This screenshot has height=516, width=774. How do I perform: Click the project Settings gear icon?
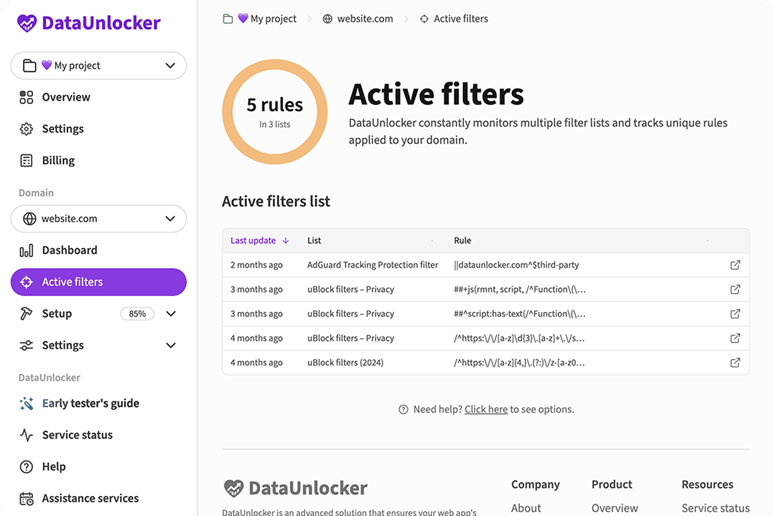coord(26,129)
